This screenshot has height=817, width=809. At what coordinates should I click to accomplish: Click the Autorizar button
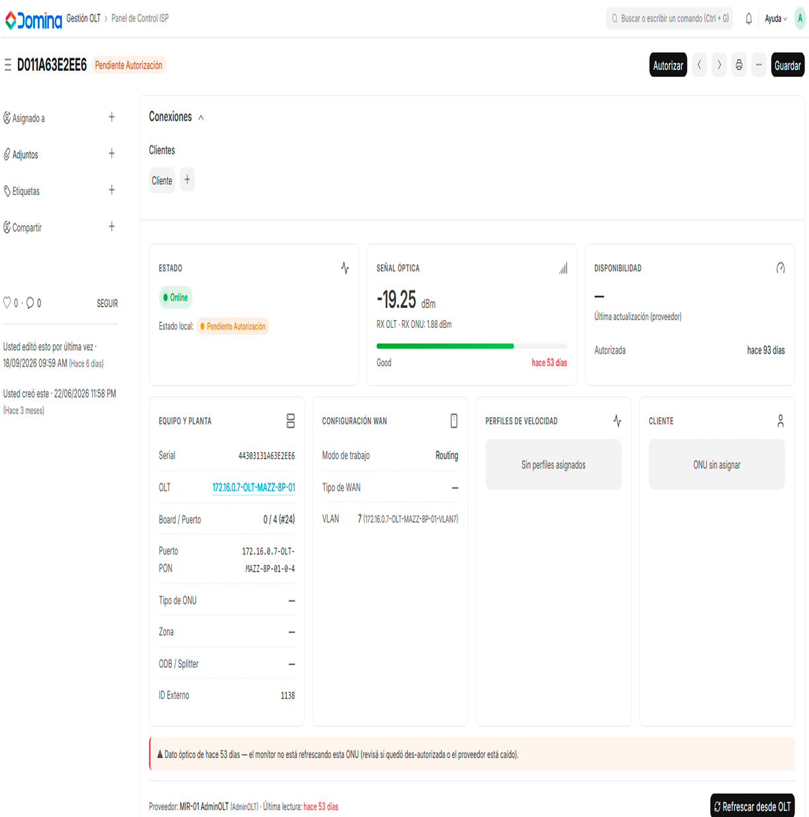pos(668,65)
